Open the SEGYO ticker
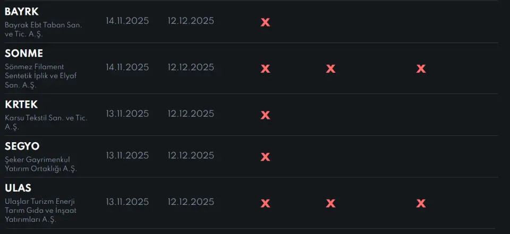 click(x=22, y=146)
